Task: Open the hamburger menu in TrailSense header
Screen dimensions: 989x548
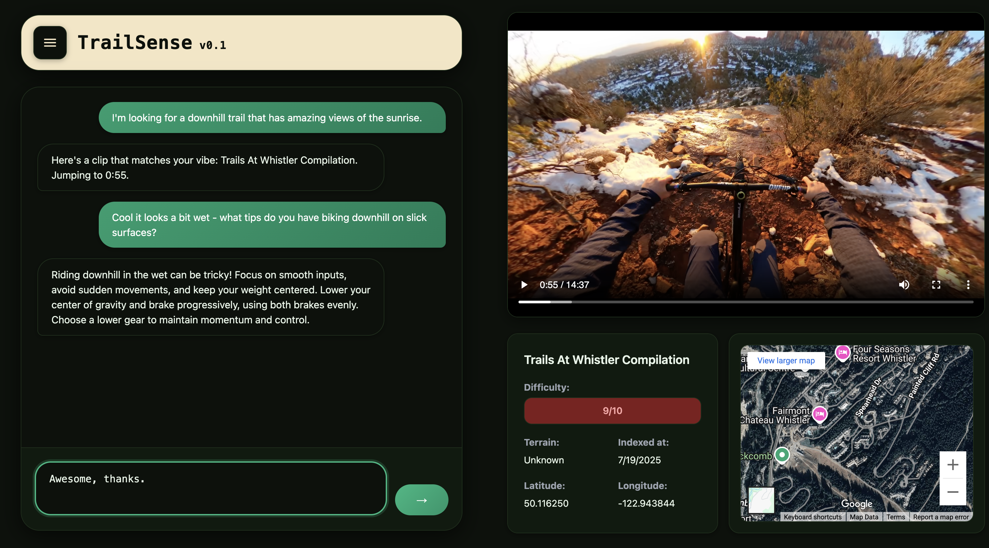Action: tap(50, 43)
